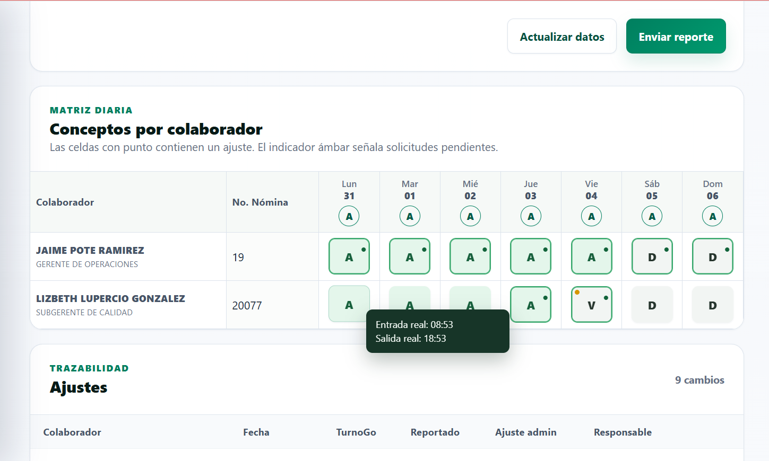
Task: Open Lizbeth Lupercio's Dom 06 D cell
Action: pyautogui.click(x=712, y=305)
